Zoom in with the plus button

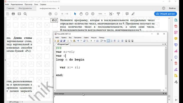coord(93,14)
